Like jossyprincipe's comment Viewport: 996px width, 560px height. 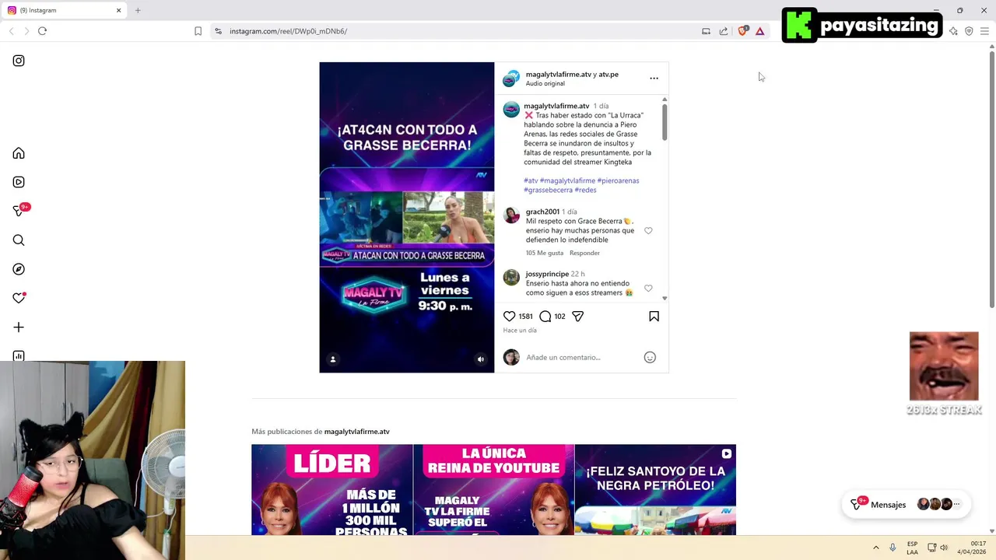tap(648, 289)
